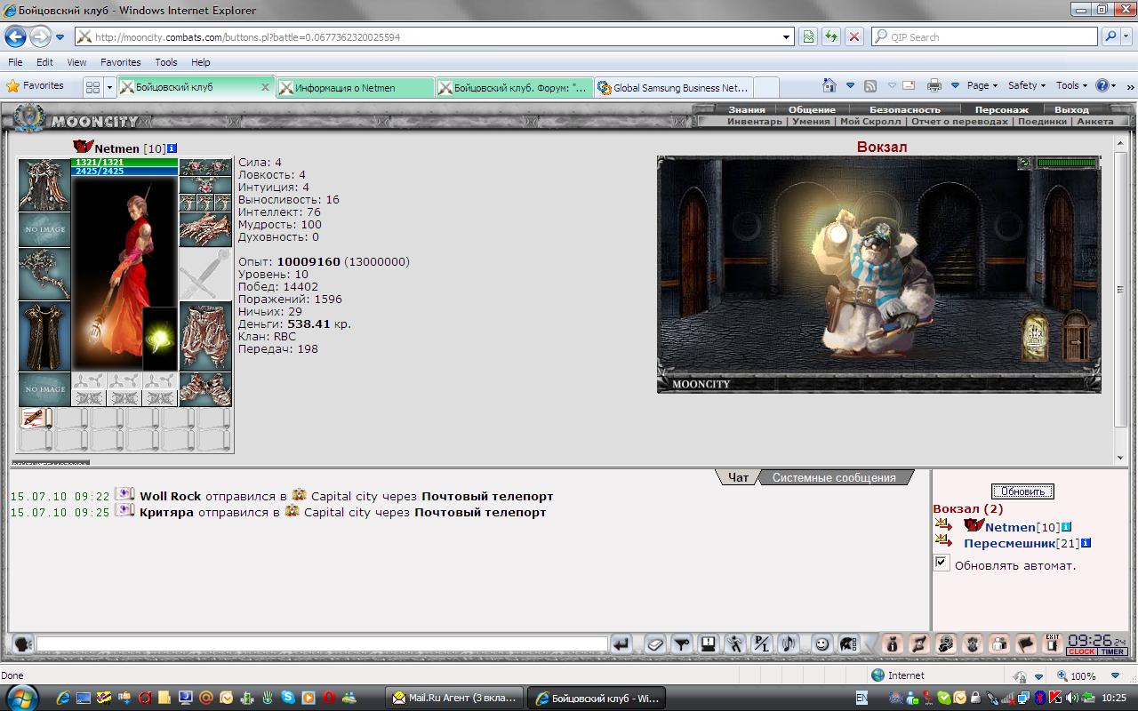Click the coins icon in bottom toolbar

pos(947,644)
